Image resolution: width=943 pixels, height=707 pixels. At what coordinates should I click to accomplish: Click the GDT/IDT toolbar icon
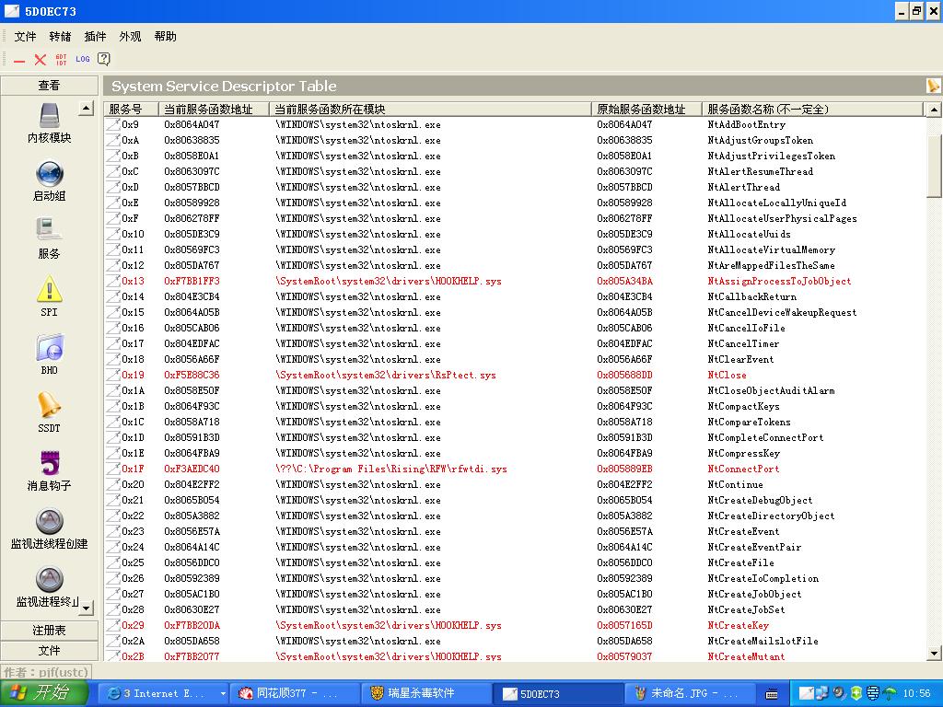click(61, 59)
